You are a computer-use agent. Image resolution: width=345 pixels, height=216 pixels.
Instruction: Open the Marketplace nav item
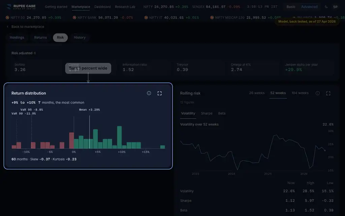[x=81, y=7]
